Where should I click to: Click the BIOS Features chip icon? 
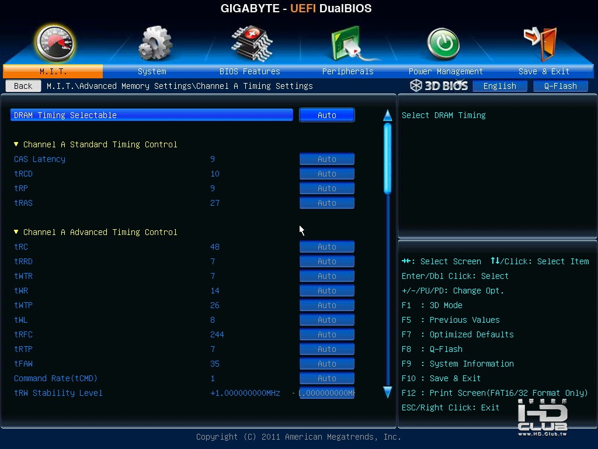click(251, 43)
